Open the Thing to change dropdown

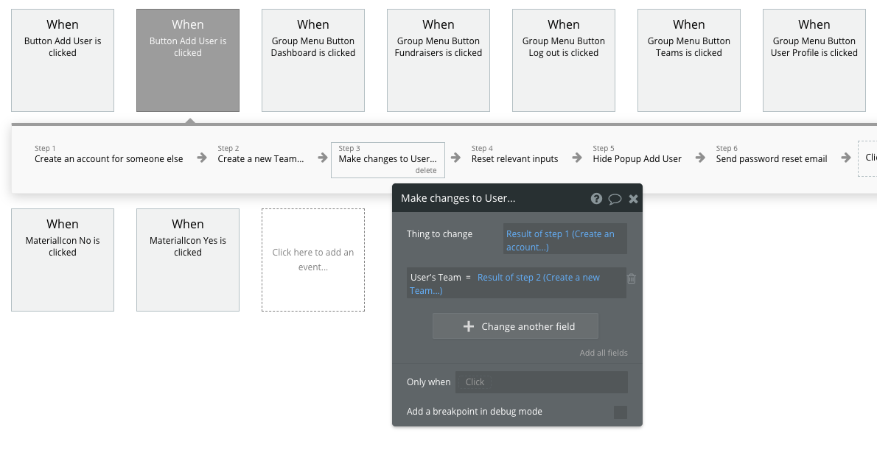tap(565, 240)
